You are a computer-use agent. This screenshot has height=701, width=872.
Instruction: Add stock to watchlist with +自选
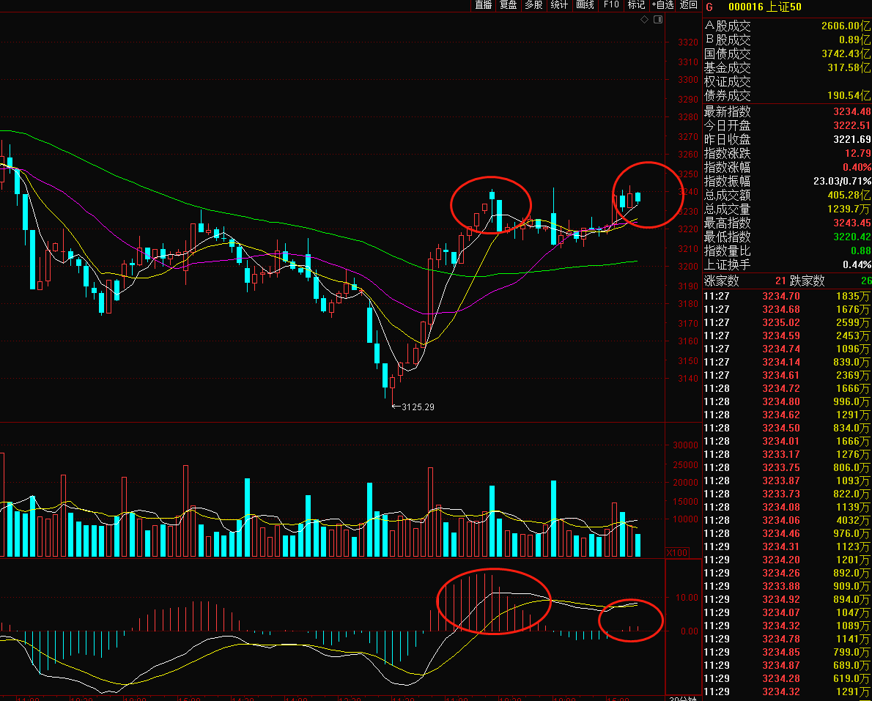click(x=662, y=5)
